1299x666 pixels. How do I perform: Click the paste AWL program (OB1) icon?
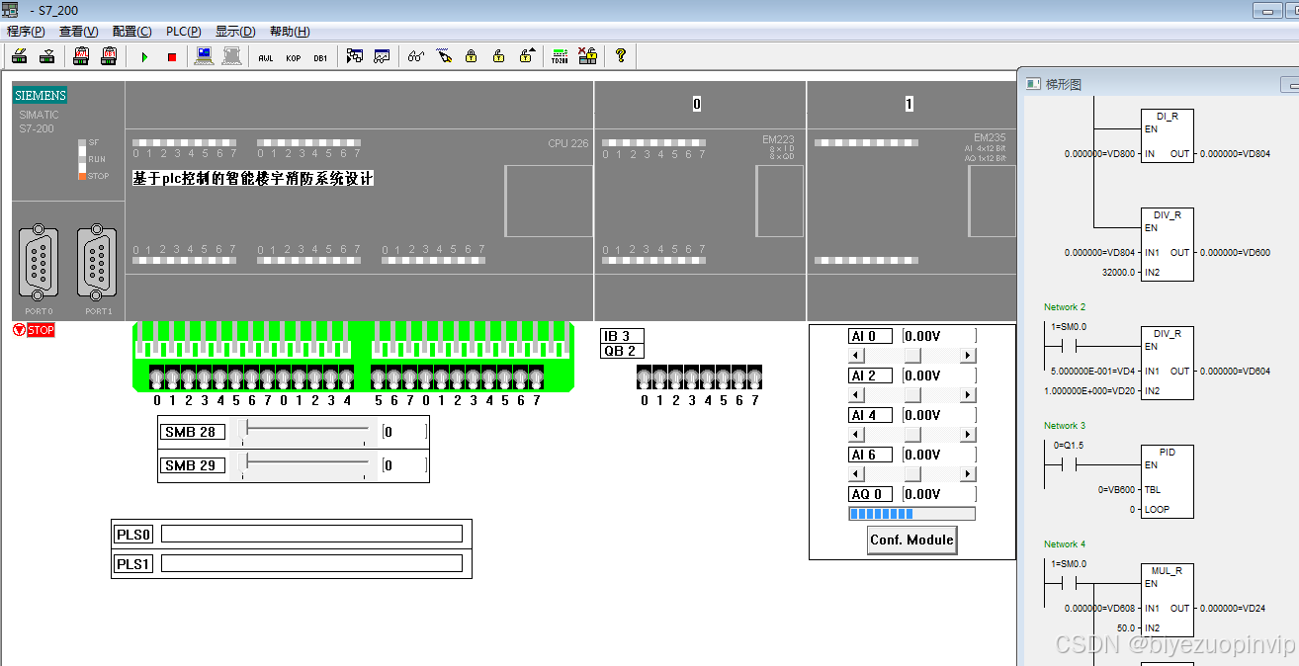pos(82,56)
